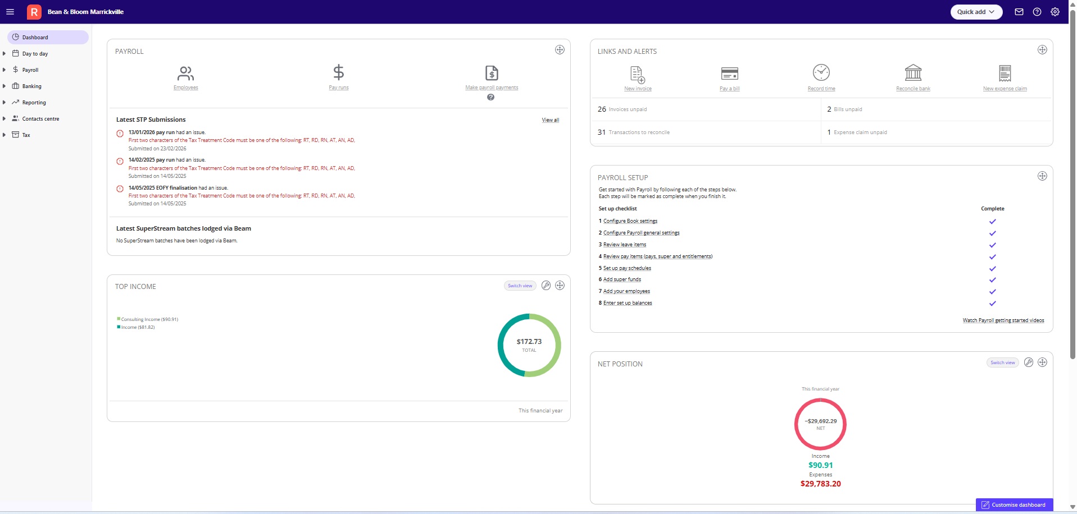
Task: Click the Reconcile bank icon
Action: pos(913,72)
